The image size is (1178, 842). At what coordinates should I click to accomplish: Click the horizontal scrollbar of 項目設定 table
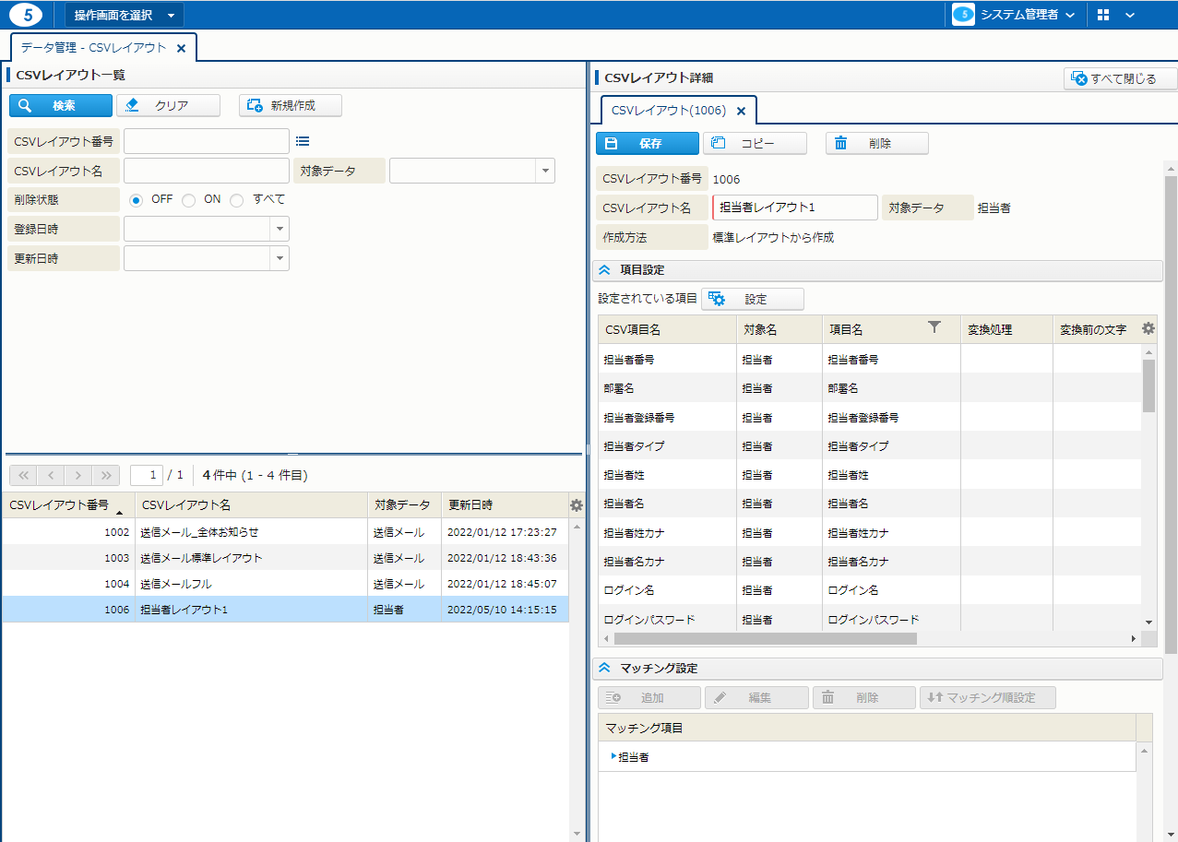coord(766,638)
